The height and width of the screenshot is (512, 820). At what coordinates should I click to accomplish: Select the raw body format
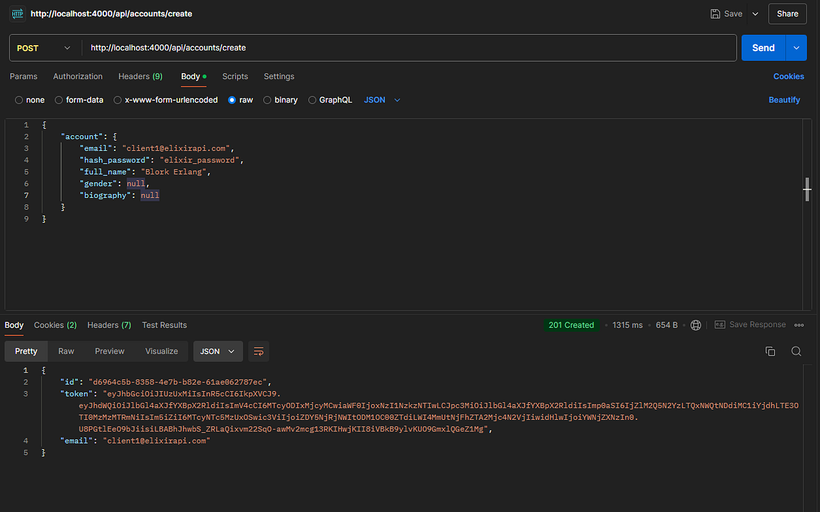click(232, 100)
